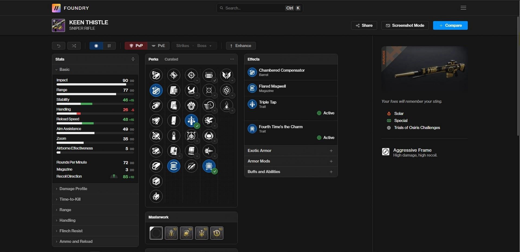Select the Fourth Time's the Charm perk icon

click(x=209, y=166)
